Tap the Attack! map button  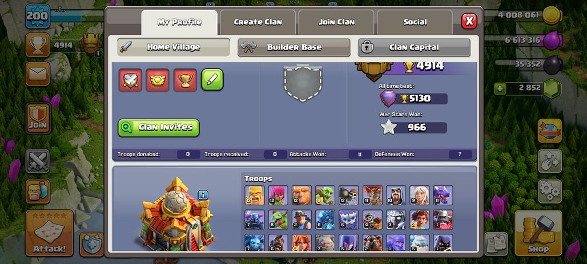click(49, 233)
